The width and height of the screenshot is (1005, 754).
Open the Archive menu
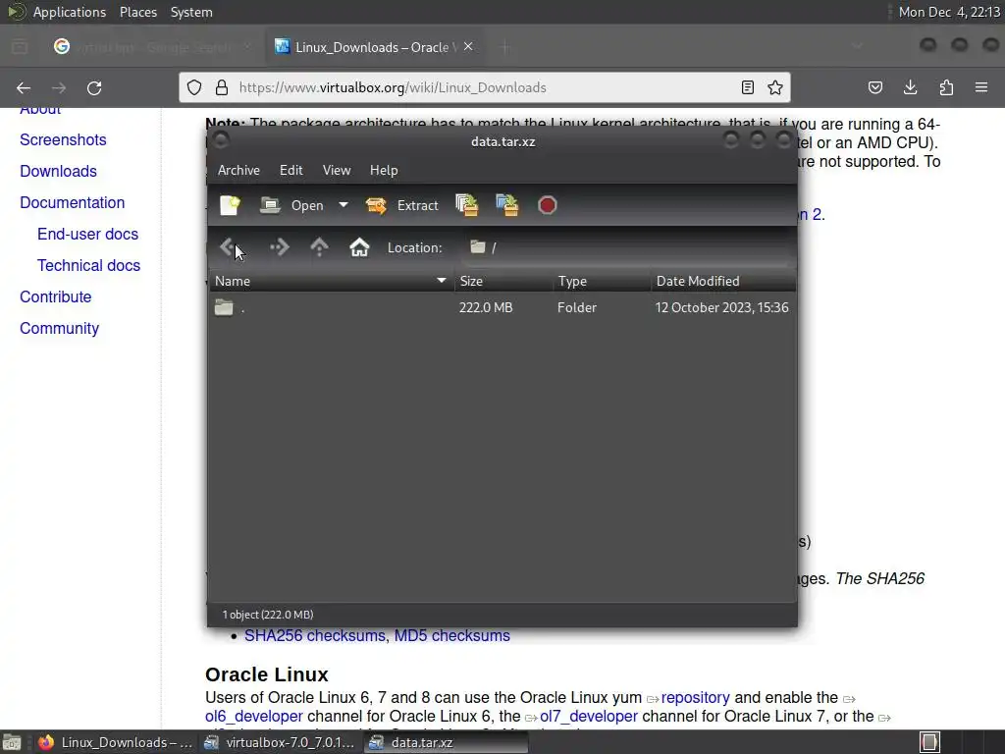(x=238, y=170)
